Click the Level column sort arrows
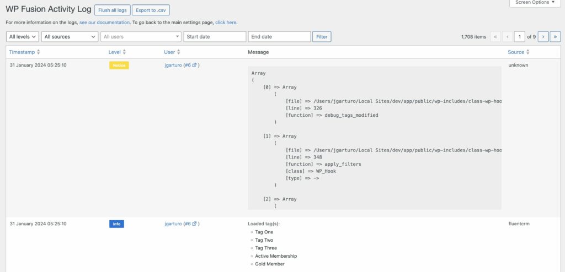 [x=124, y=52]
